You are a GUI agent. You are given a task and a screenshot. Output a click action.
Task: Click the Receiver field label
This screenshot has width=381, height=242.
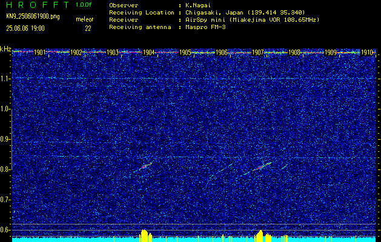(x=124, y=19)
